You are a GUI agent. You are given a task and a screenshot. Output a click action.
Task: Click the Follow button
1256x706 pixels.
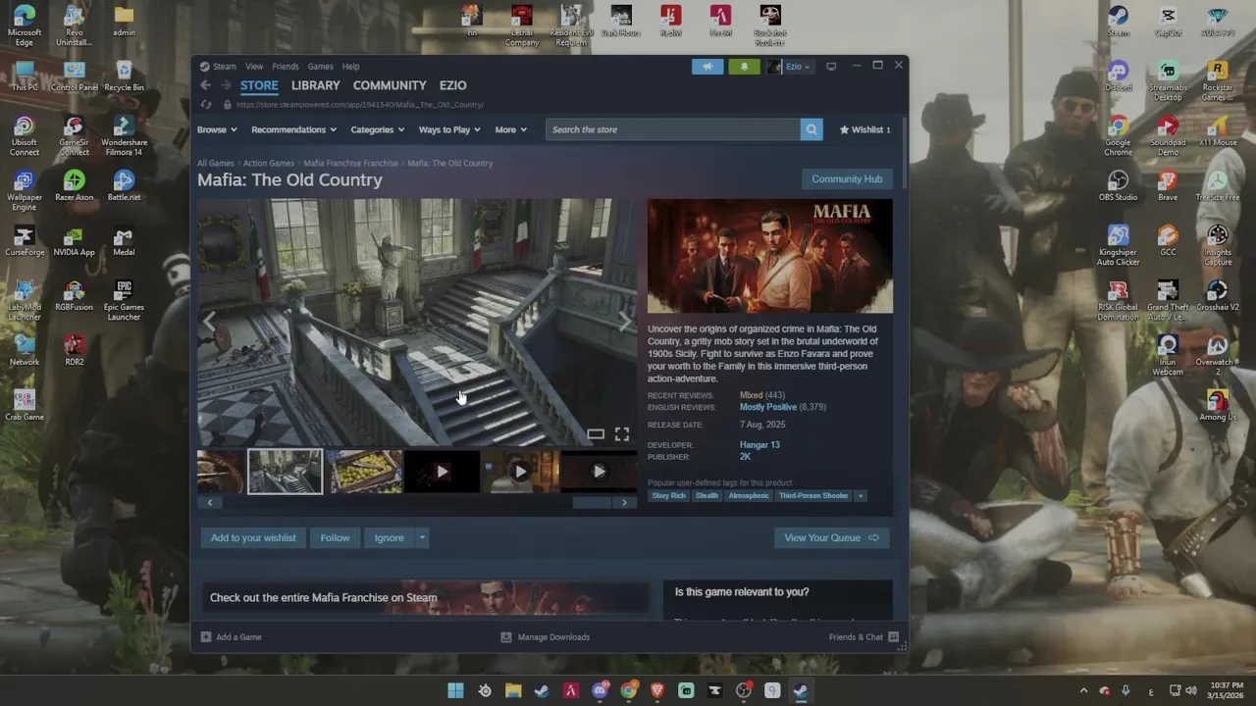click(335, 537)
